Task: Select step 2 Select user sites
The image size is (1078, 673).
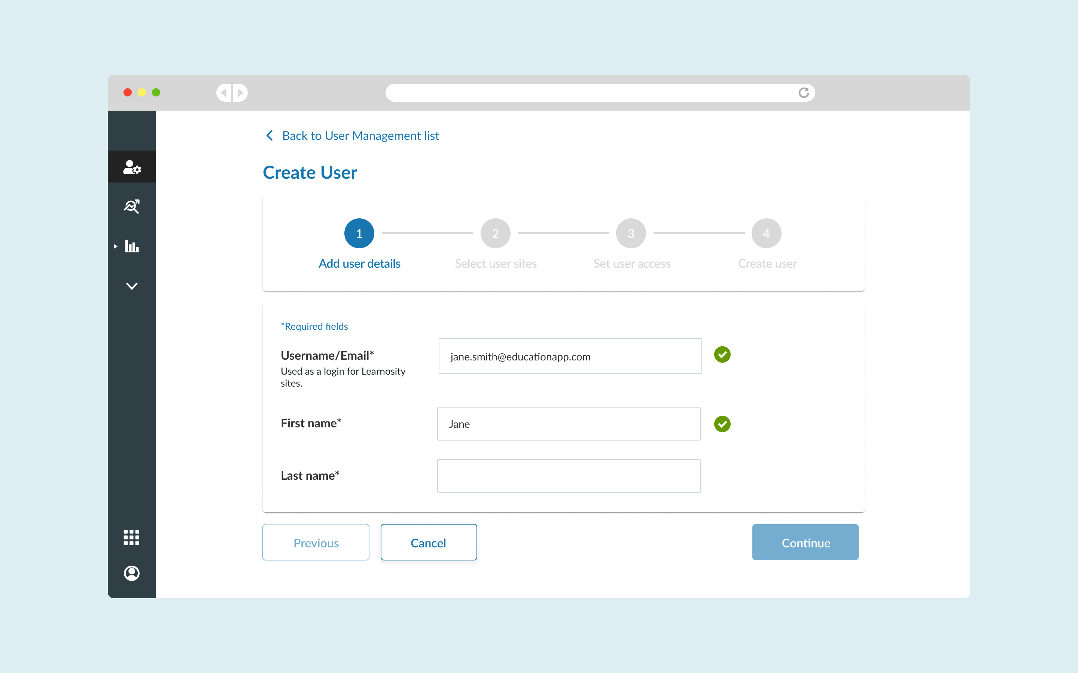Action: (495, 233)
